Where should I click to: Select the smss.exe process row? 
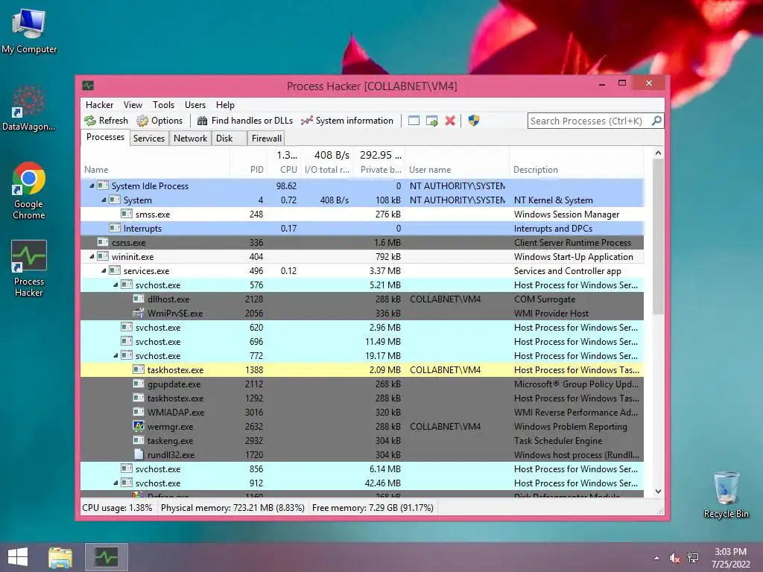[362, 214]
